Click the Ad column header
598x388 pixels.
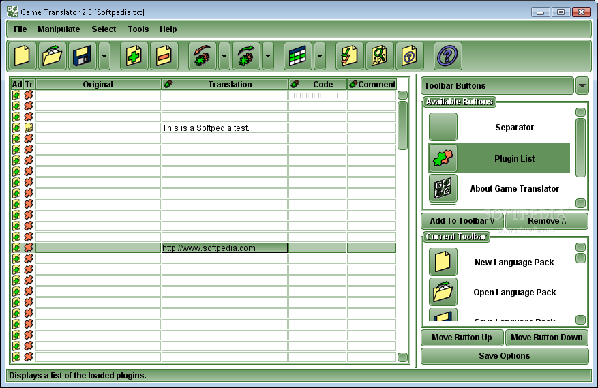pyautogui.click(x=17, y=85)
